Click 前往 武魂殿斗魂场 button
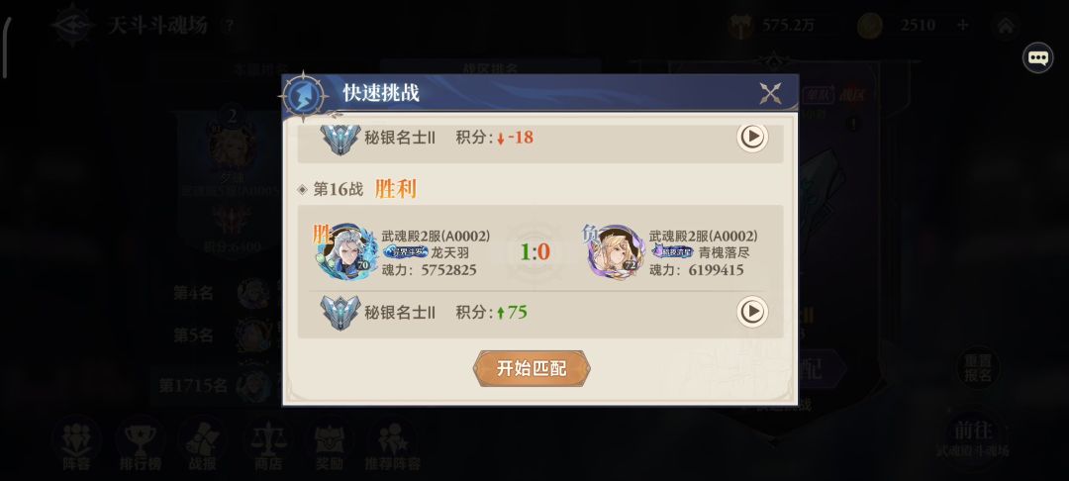 point(974,437)
